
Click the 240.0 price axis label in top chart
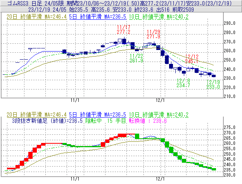pyautogui.click(x=230, y=69)
